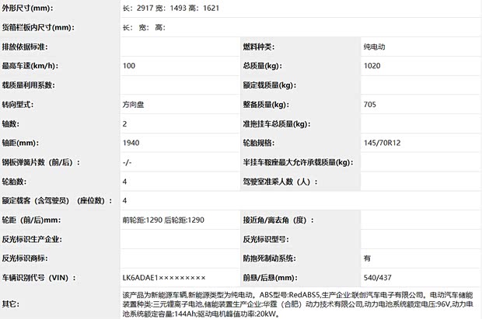Click the 整备质量(kg) label
The height and width of the screenshot is (319, 482).
(x=266, y=105)
